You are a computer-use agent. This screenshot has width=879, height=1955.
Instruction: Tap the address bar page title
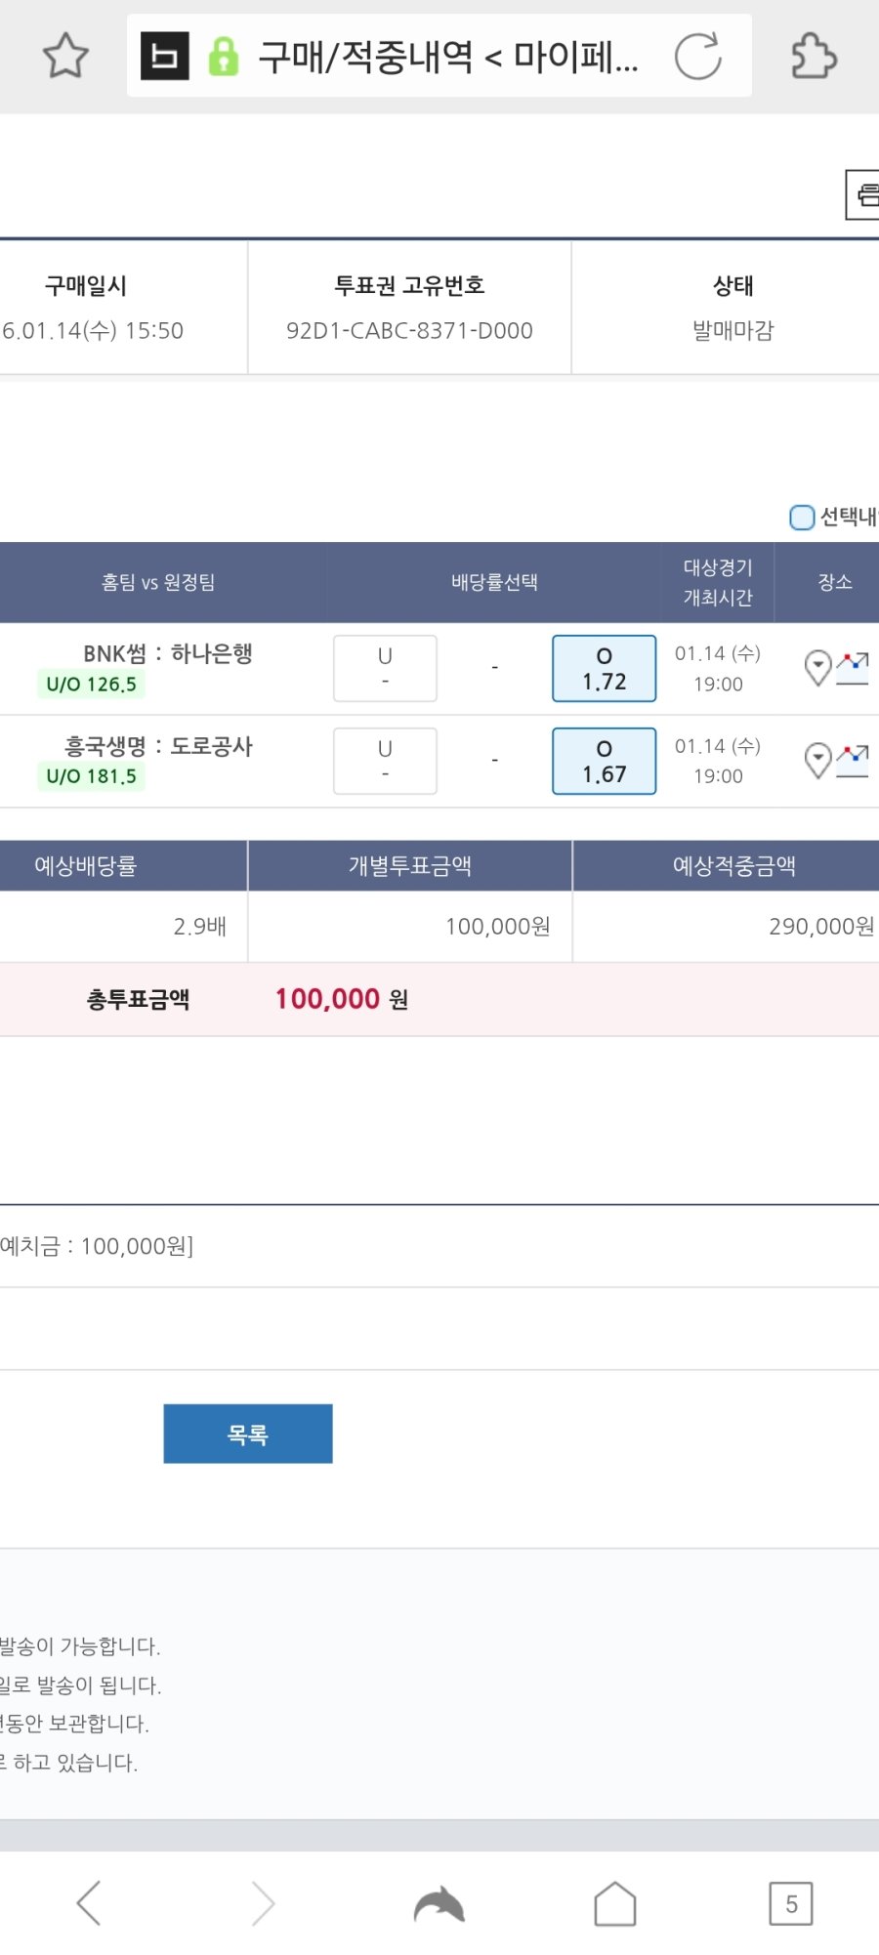[449, 57]
